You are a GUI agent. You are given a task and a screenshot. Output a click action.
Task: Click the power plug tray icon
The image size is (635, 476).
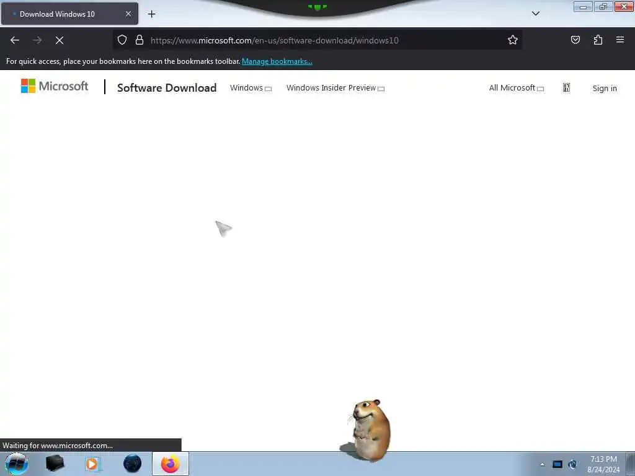click(x=572, y=464)
